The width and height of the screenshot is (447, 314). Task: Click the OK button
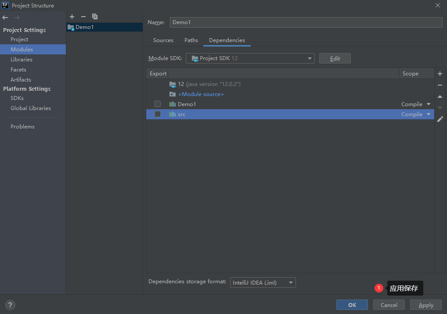click(352, 305)
